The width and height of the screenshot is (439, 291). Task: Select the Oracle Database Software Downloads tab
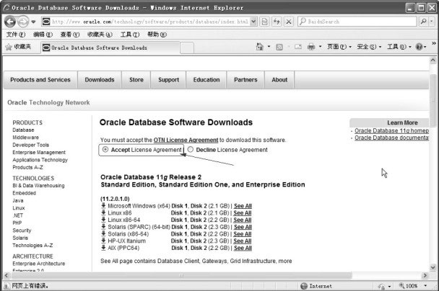point(110,48)
